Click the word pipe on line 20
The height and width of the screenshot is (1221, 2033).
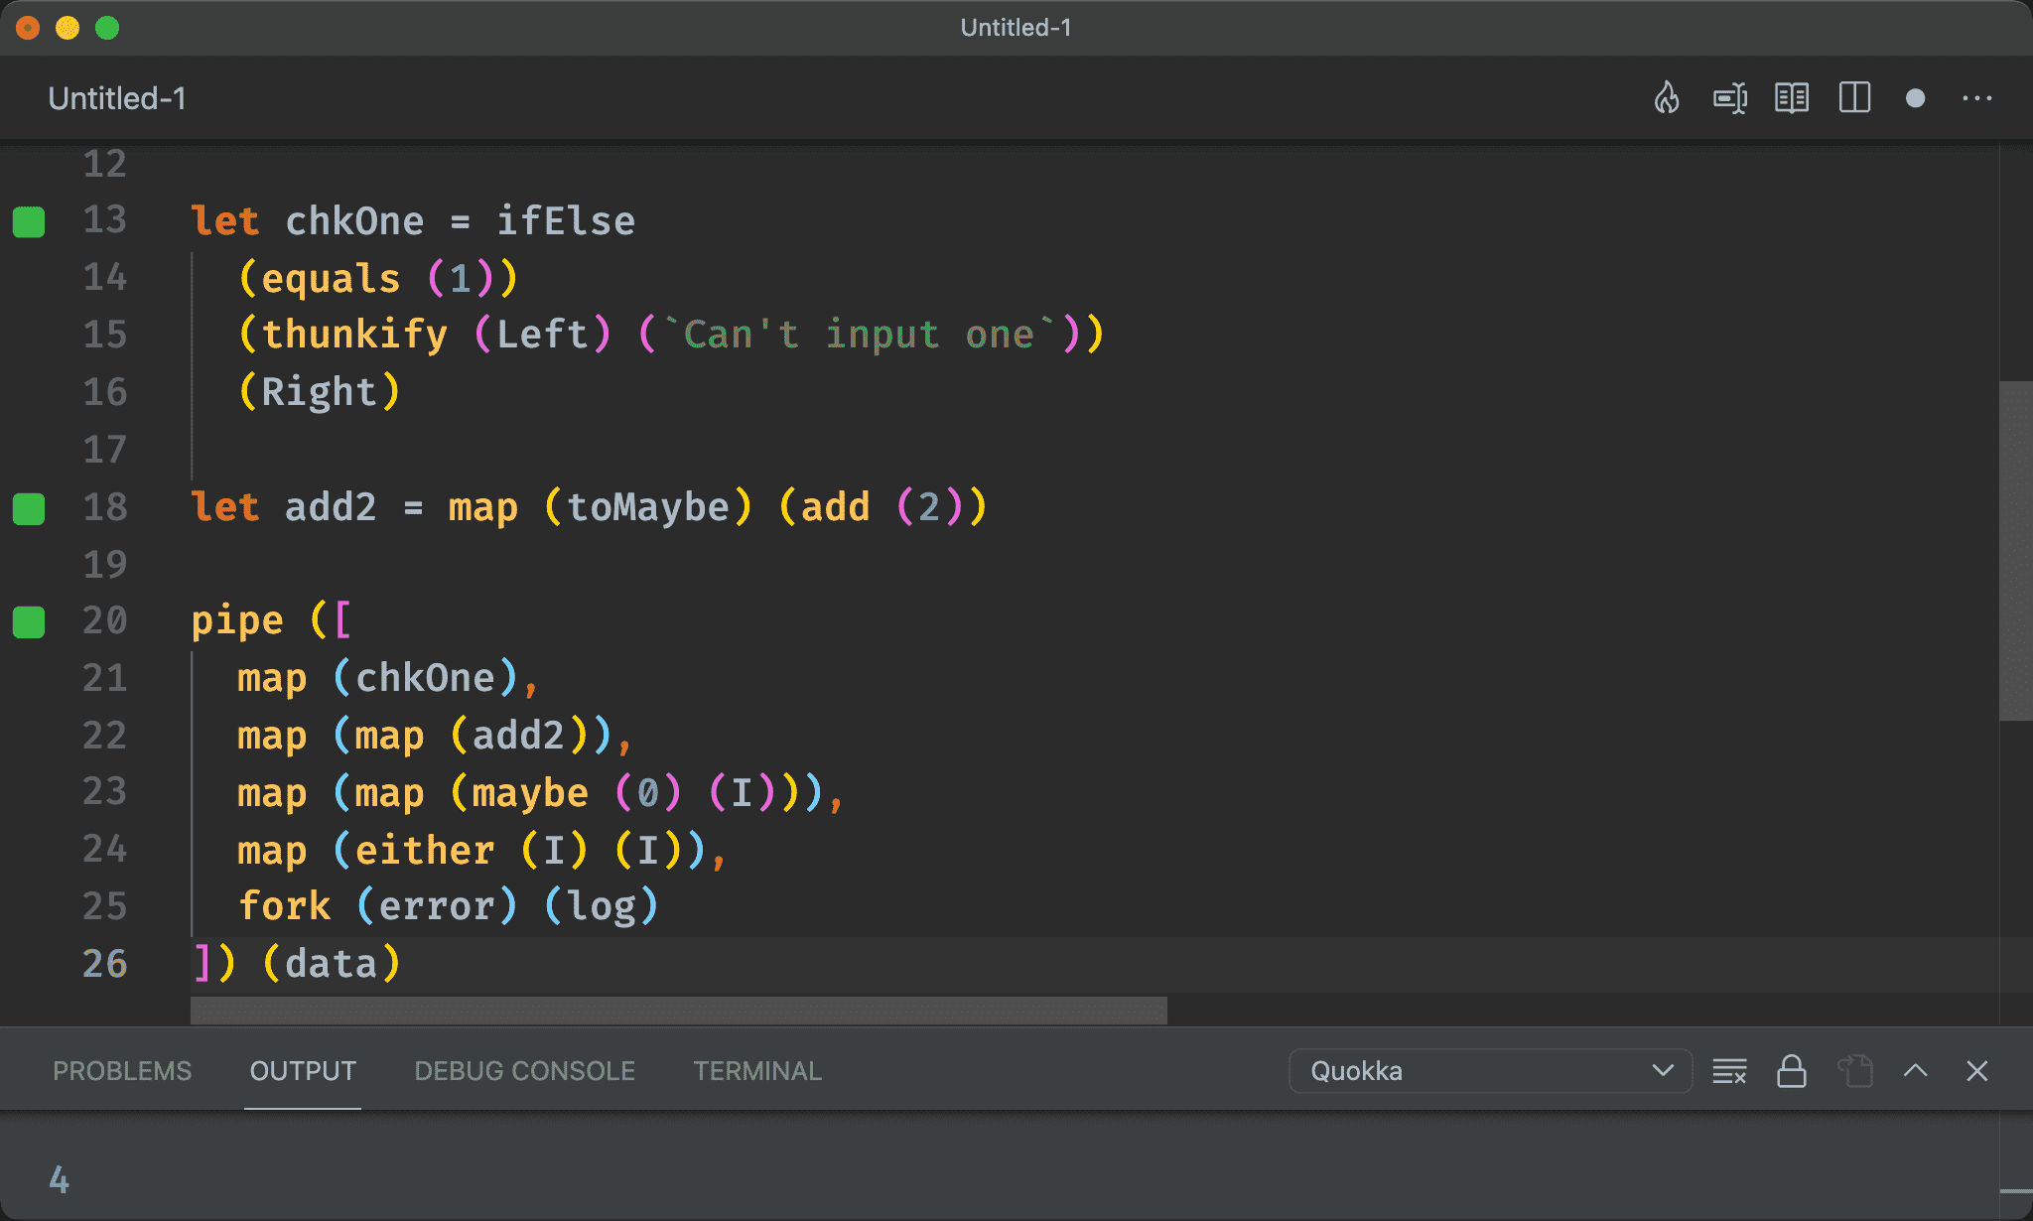click(237, 621)
